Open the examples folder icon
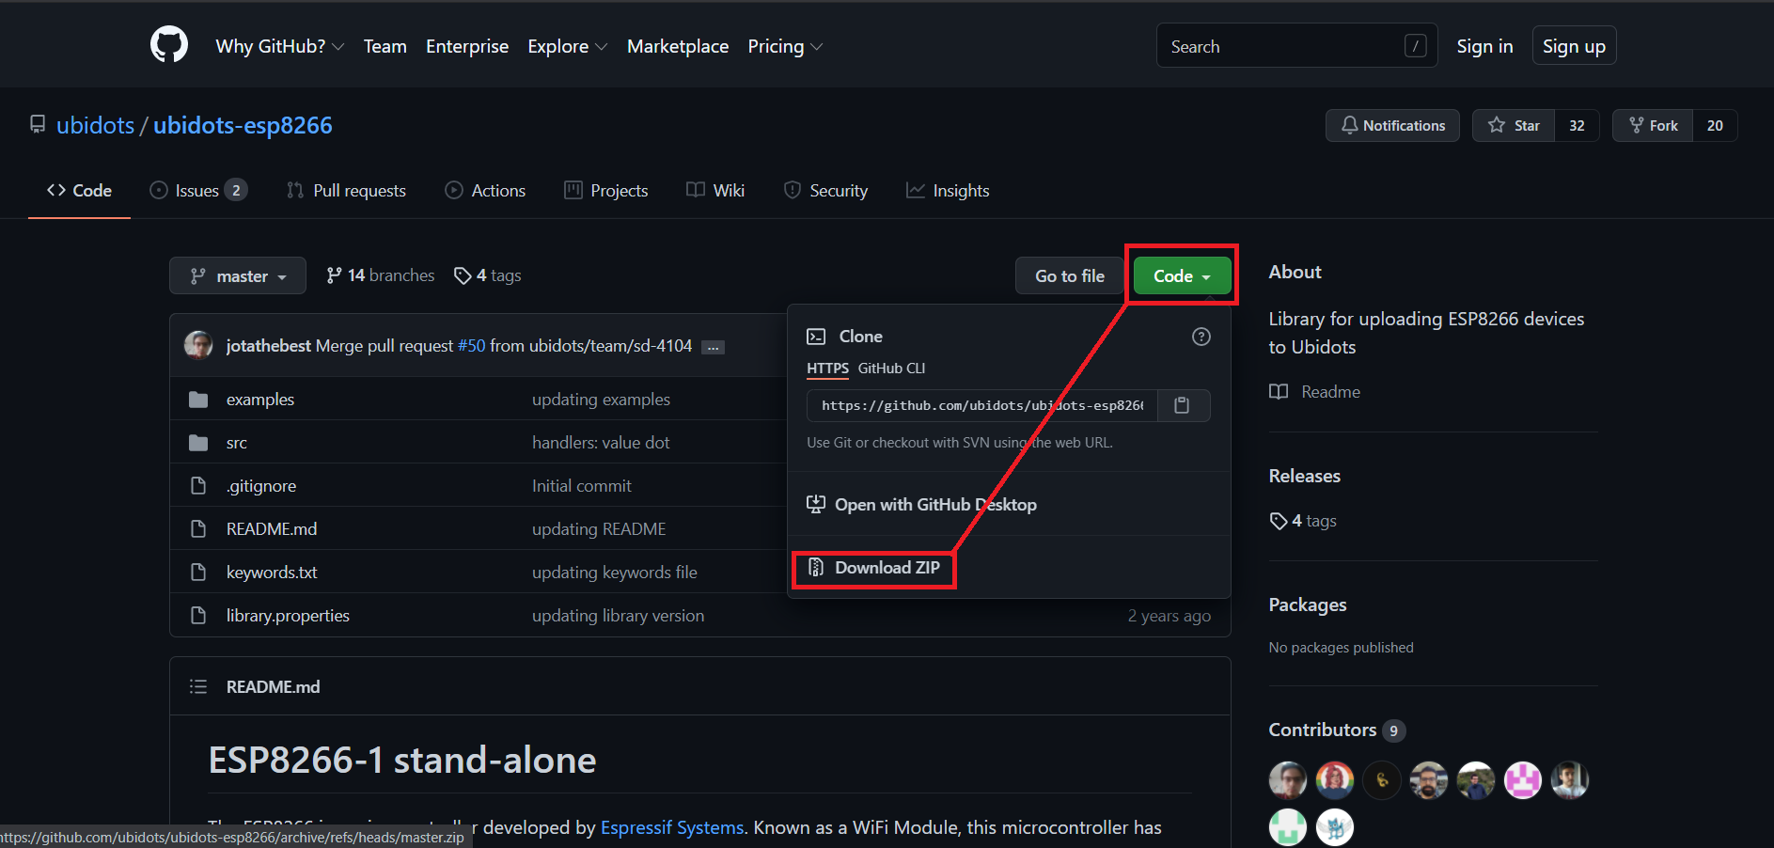 (198, 400)
